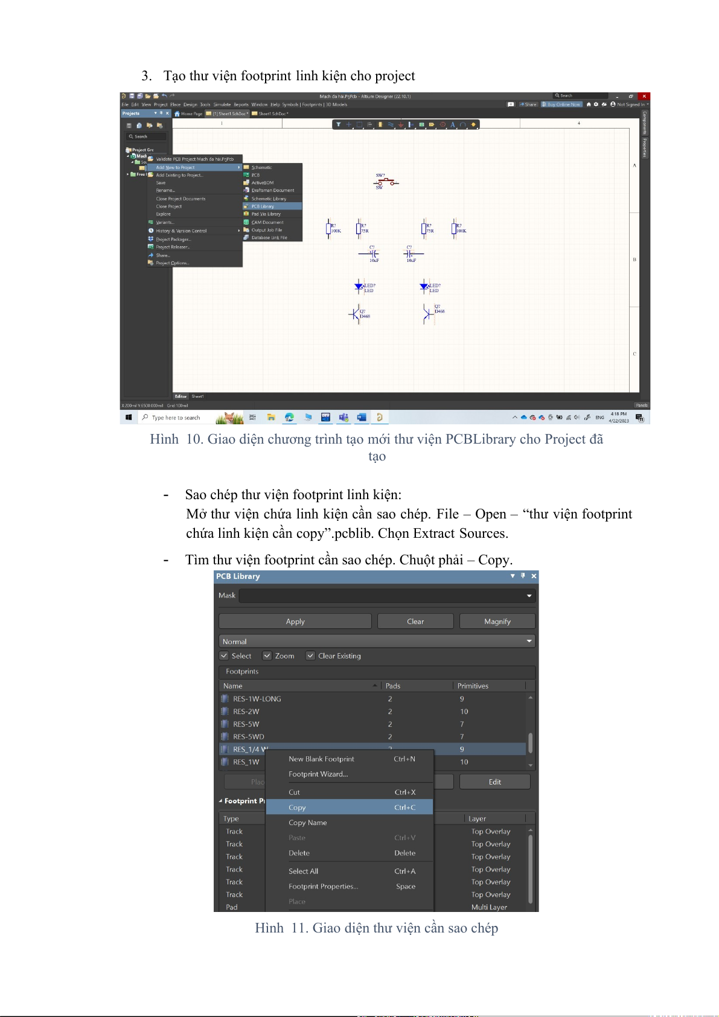The image size is (719, 1017).
Task: Click the footprints list vertical scrollbar thumb
Action: (x=530, y=742)
